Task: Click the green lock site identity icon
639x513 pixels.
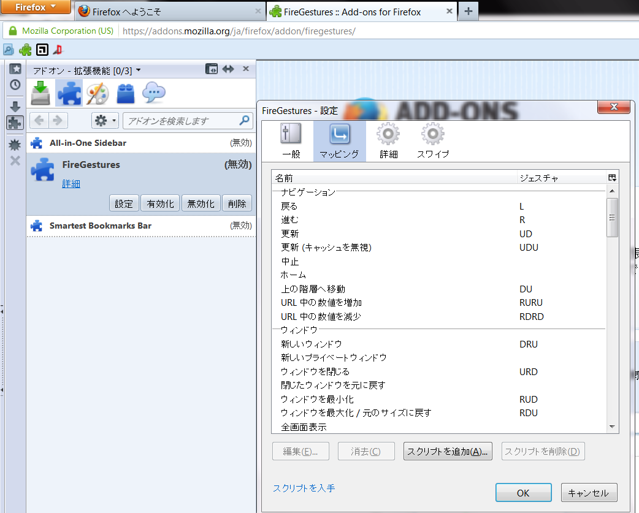Action: click(13, 31)
